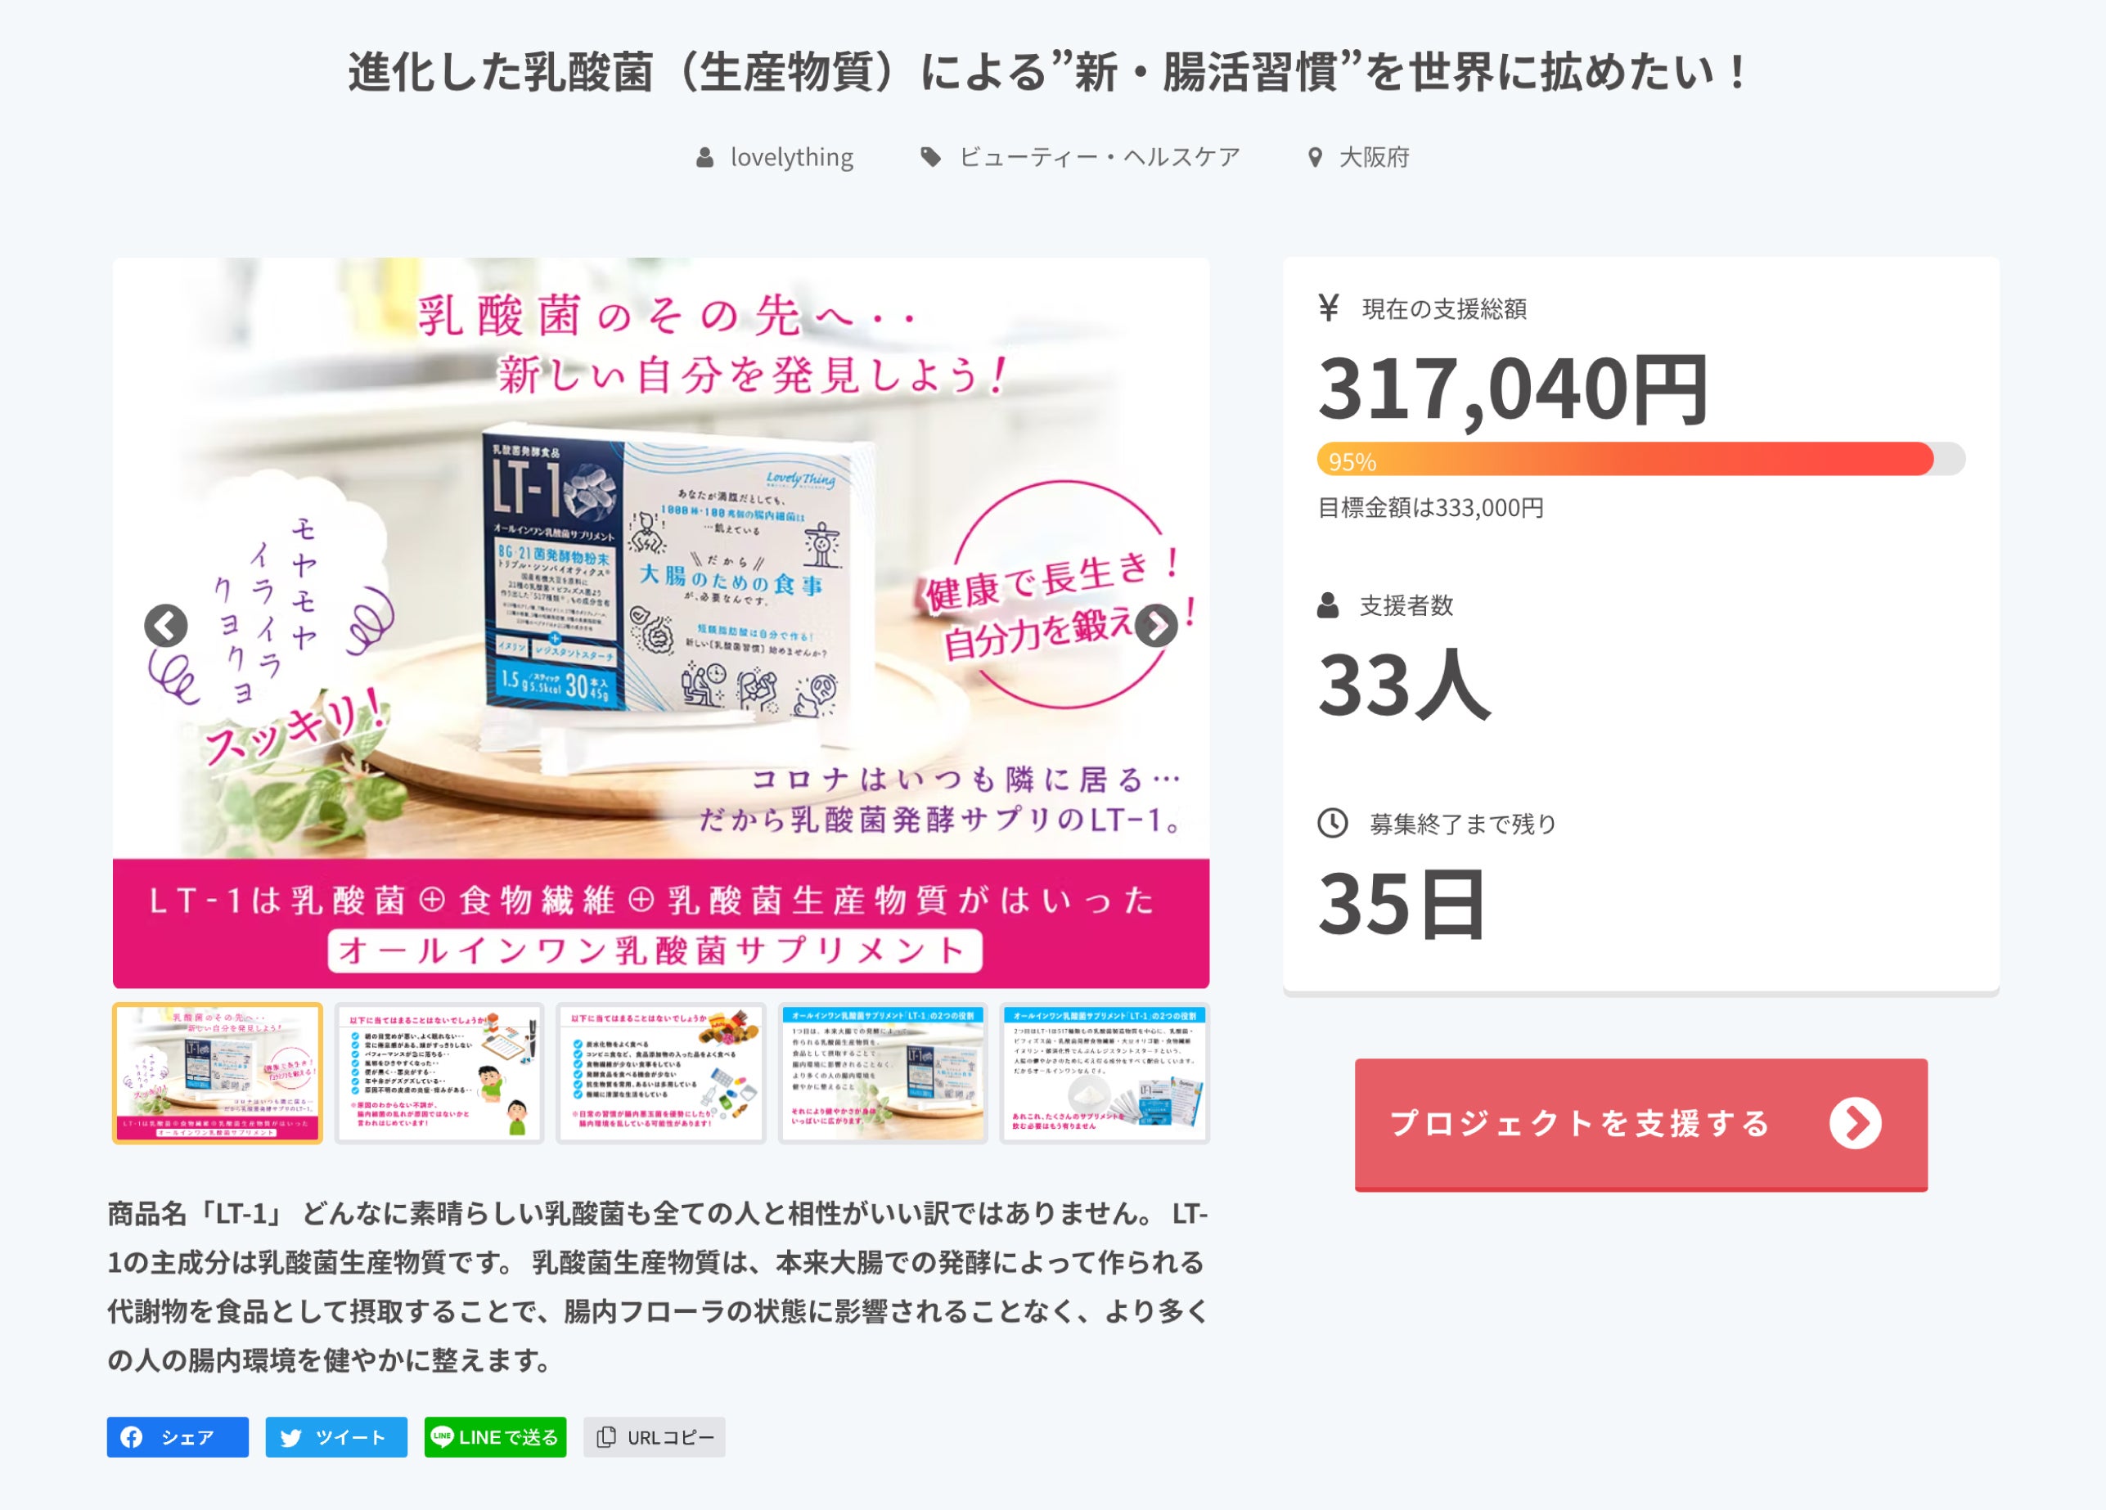This screenshot has height=1510, width=2106.
Task: Open lovelything owner profile link
Action: 791,158
